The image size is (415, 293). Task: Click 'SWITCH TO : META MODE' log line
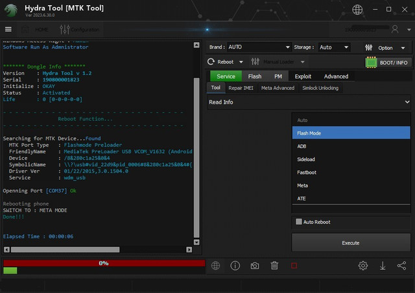click(x=35, y=210)
